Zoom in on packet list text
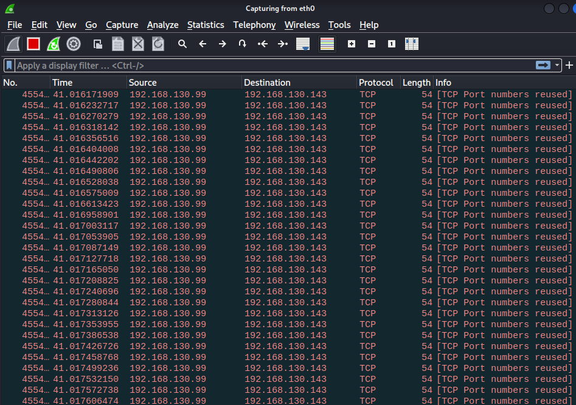Screen dimensions: 576x405 tap(352, 44)
